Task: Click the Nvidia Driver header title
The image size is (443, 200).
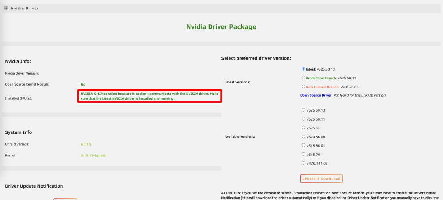Action: coord(24,8)
